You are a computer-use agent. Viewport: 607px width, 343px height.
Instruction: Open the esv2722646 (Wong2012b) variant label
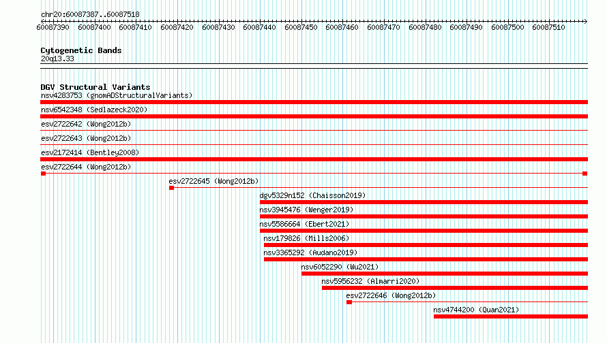[391, 295]
